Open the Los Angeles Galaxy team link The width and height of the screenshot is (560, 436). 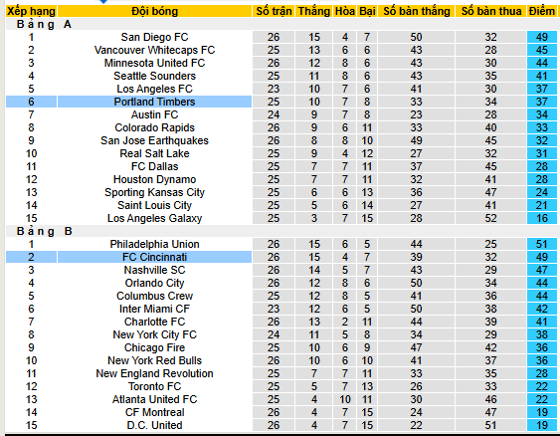(x=154, y=218)
